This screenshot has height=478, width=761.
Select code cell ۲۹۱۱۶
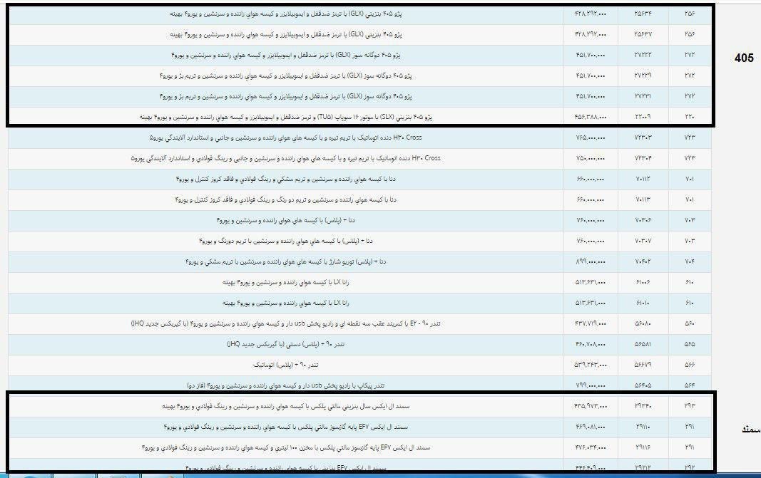(x=643, y=447)
